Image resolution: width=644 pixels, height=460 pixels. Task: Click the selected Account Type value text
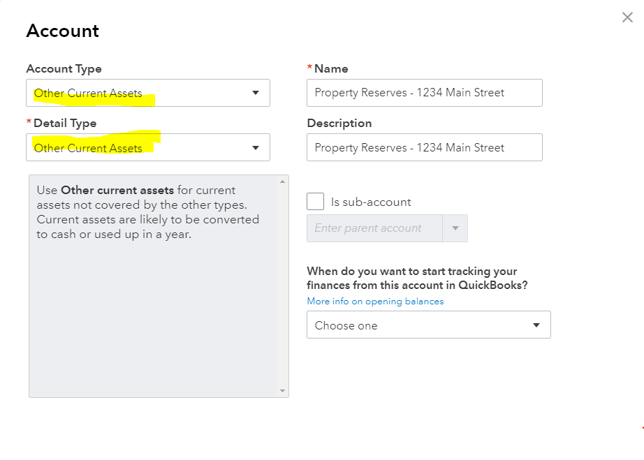[x=88, y=93]
